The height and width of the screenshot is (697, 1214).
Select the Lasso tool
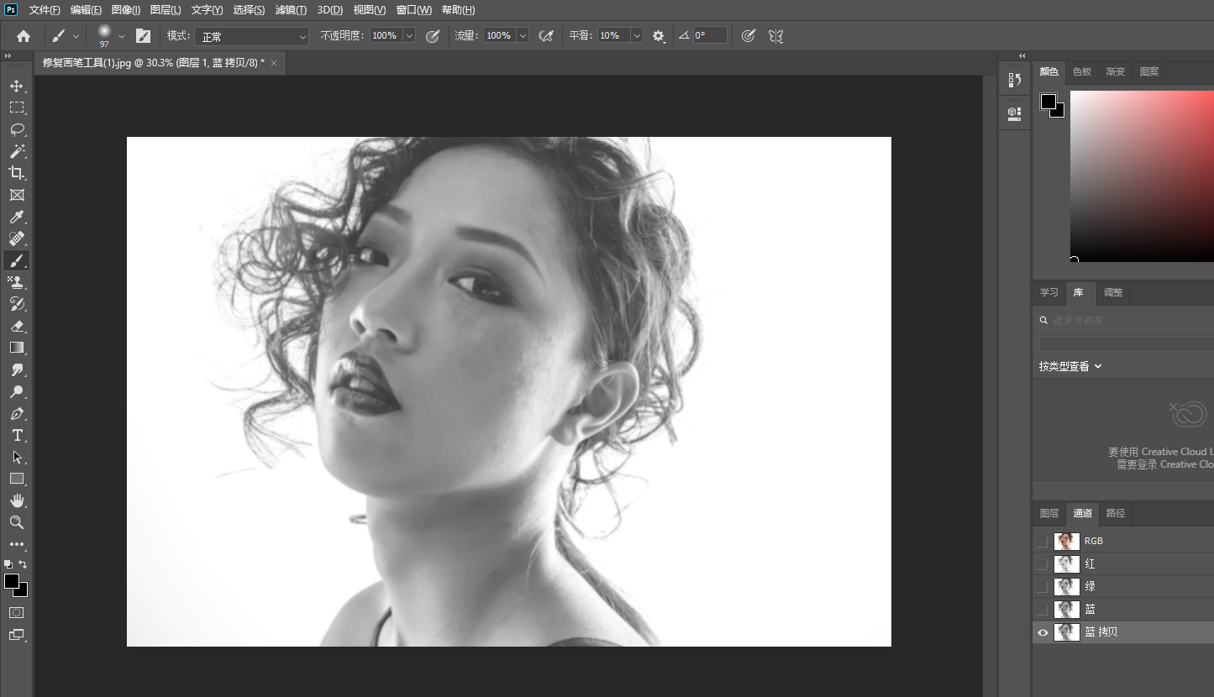[17, 129]
